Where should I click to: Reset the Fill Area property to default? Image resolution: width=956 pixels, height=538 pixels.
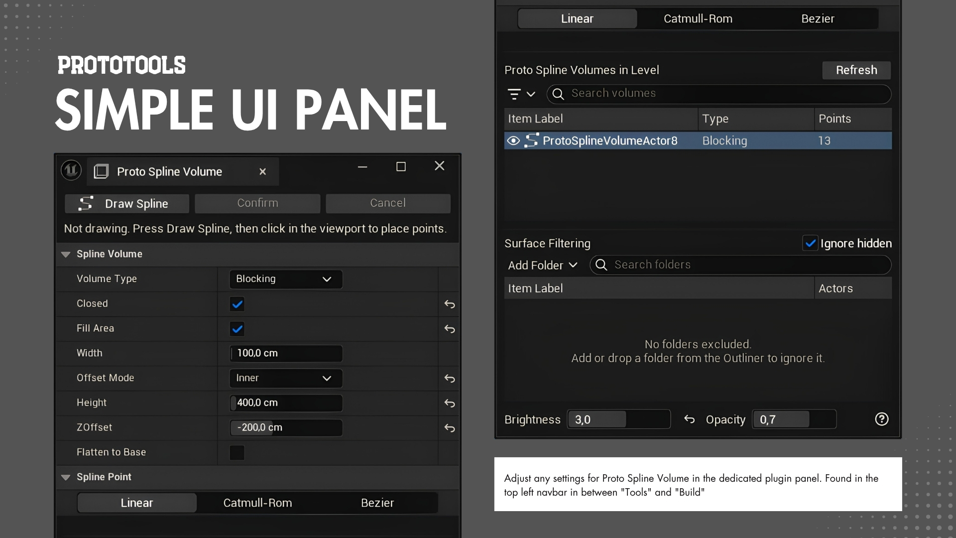coord(450,329)
